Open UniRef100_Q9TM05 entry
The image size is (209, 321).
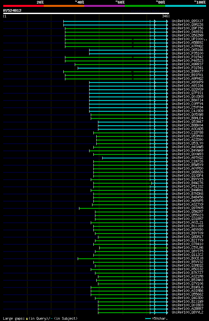(187, 208)
